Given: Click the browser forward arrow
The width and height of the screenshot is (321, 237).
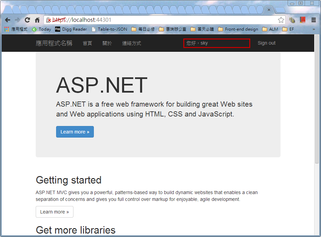Looking at the screenshot, I should [17, 20].
